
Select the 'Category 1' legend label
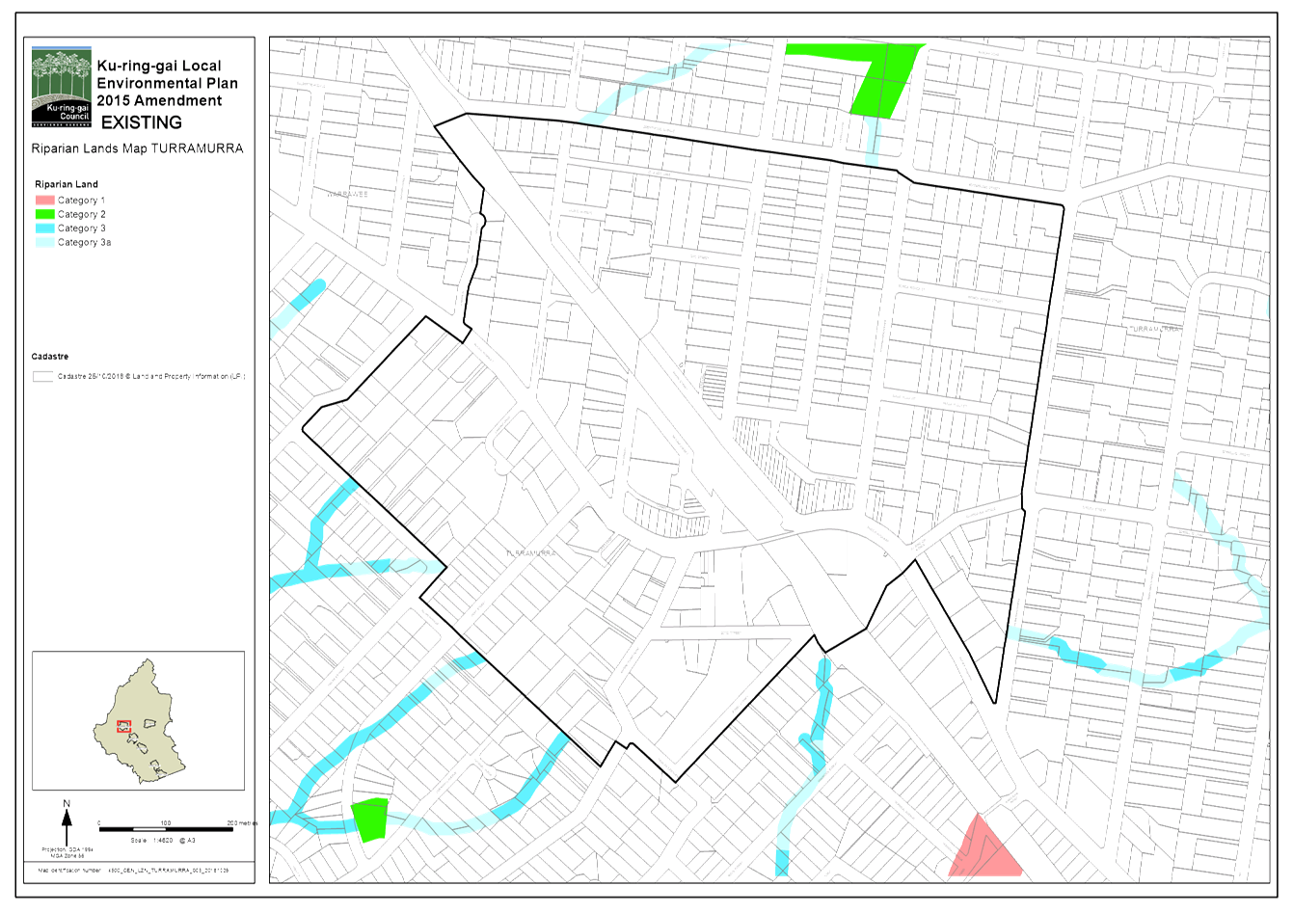(x=81, y=201)
